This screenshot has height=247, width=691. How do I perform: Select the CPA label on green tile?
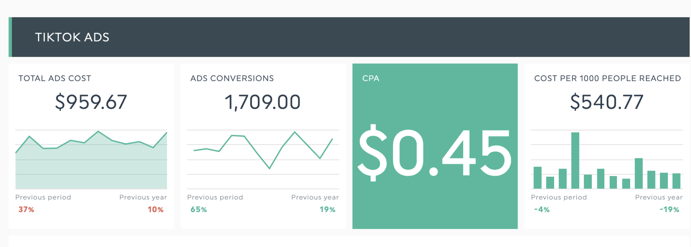click(371, 79)
